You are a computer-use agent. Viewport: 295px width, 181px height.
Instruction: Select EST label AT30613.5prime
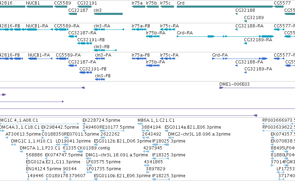point(23,134)
